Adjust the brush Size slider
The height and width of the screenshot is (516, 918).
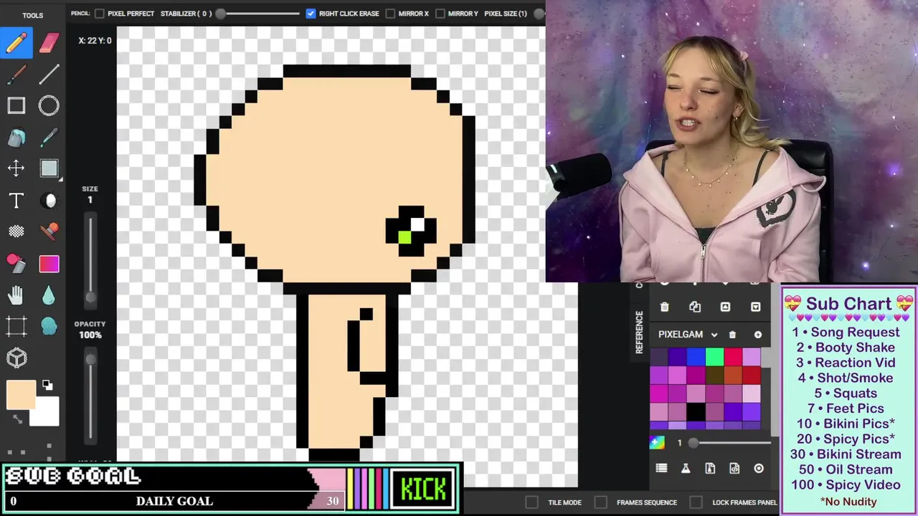90,259
